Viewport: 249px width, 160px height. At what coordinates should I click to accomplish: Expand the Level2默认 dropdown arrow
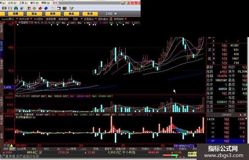(17, 19)
